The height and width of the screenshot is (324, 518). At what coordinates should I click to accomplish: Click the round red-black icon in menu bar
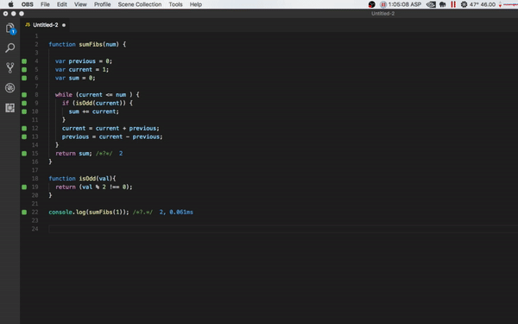click(x=371, y=4)
